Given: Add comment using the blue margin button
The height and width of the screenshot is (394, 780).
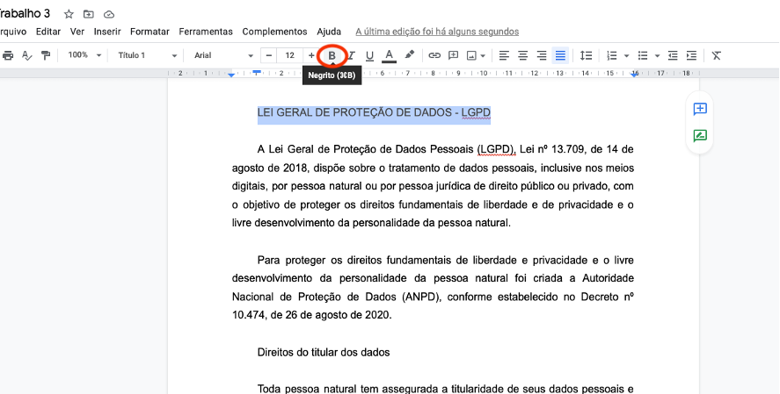Looking at the screenshot, I should 700,109.
